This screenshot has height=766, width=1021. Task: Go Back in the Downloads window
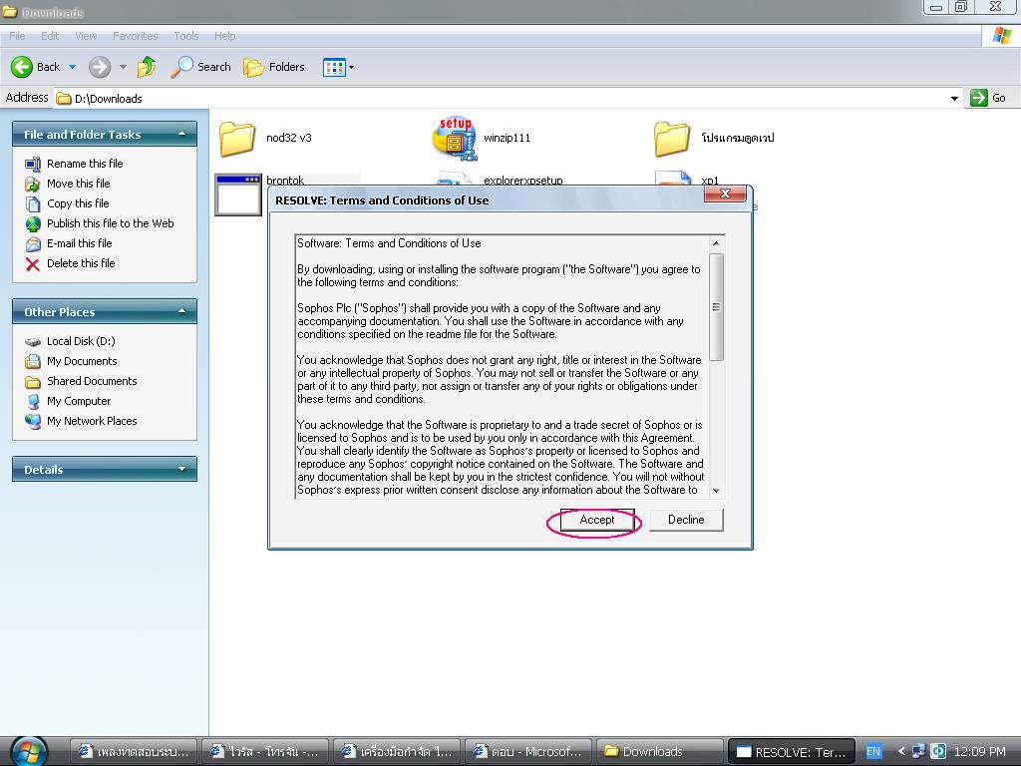tap(35, 67)
